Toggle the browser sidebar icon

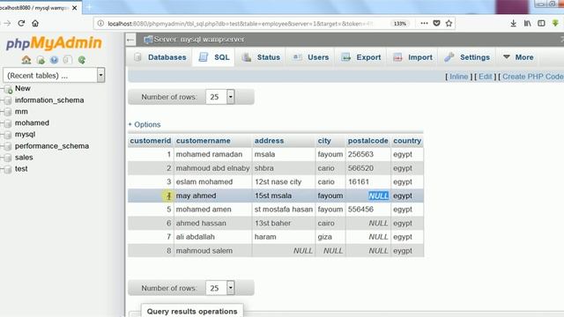click(x=541, y=24)
